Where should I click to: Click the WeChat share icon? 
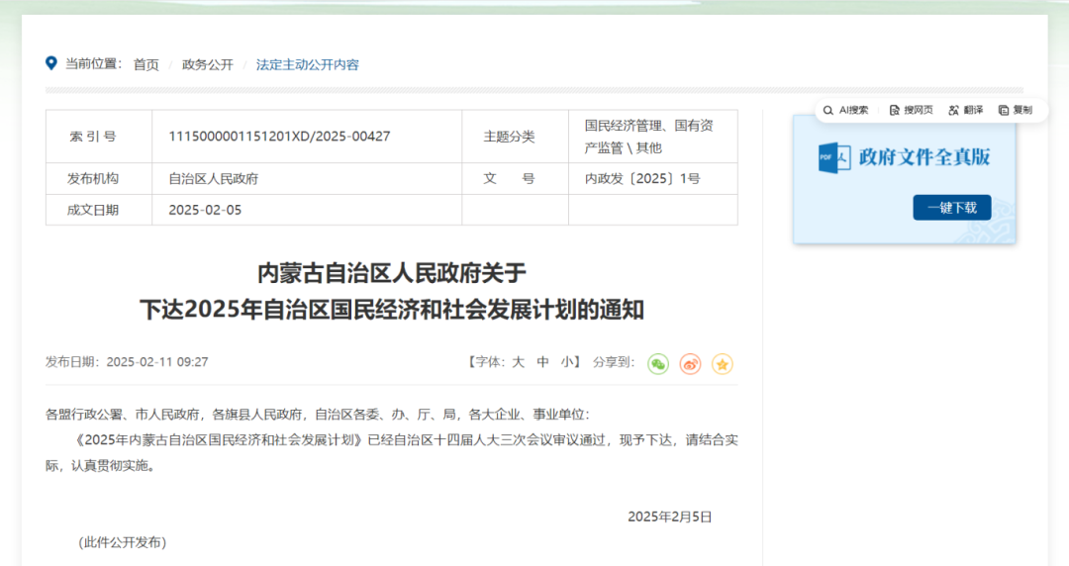pos(658,364)
